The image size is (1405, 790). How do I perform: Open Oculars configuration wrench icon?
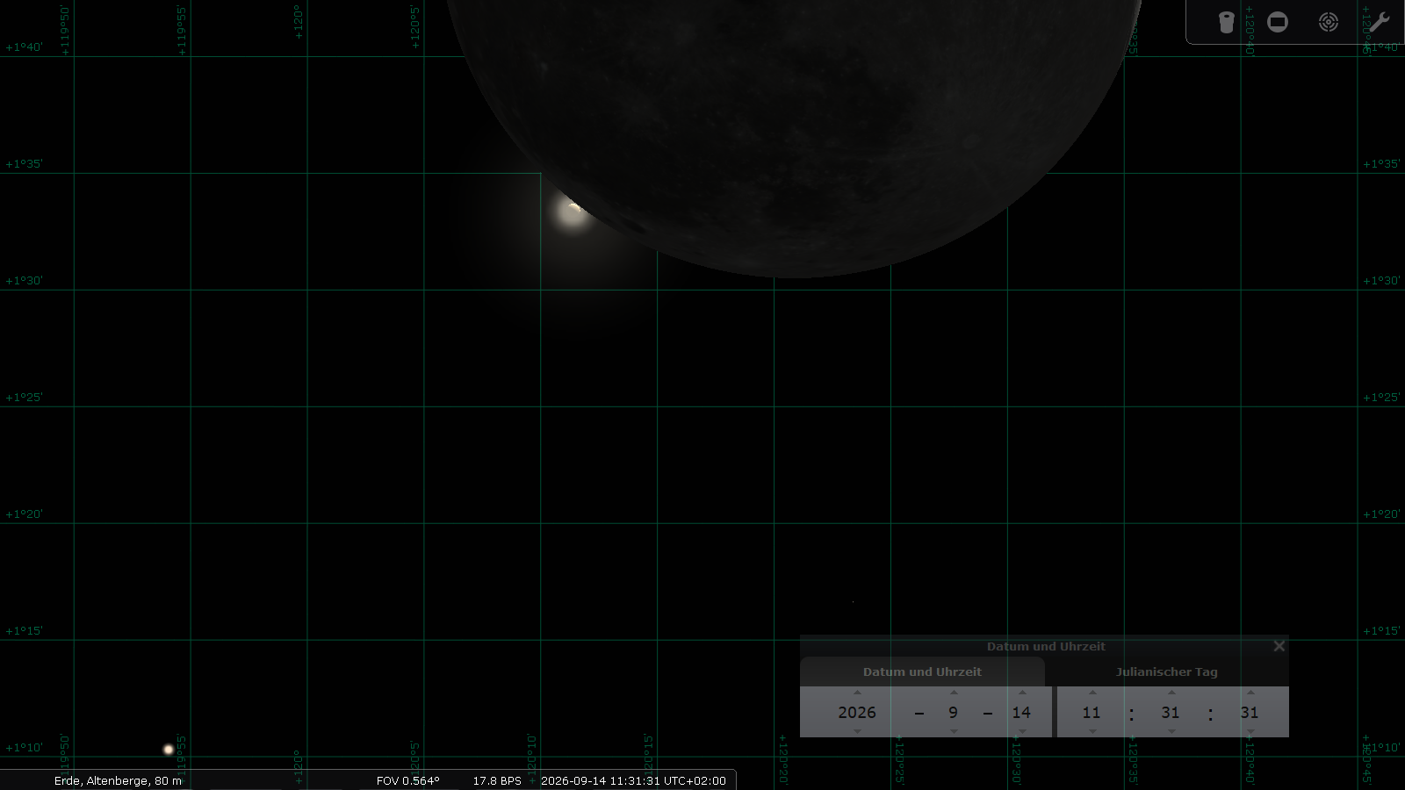tap(1379, 21)
